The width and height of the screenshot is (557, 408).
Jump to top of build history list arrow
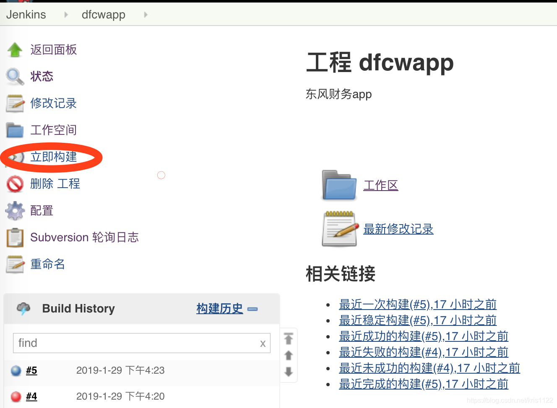[x=289, y=338]
